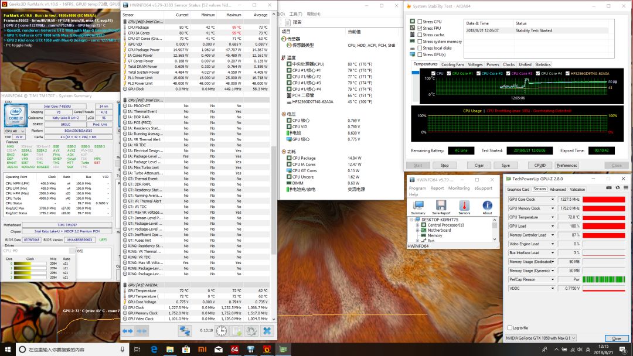This screenshot has height=356, width=633.
Task: Open HWiNFO64 Summary toolbar icon
Action: [x=418, y=207]
